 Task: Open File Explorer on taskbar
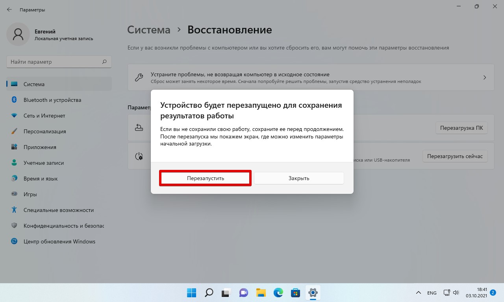tap(261, 293)
